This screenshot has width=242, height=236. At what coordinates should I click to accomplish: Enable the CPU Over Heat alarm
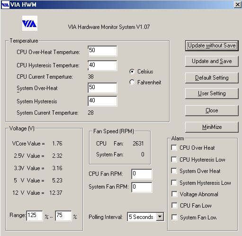[174, 148]
